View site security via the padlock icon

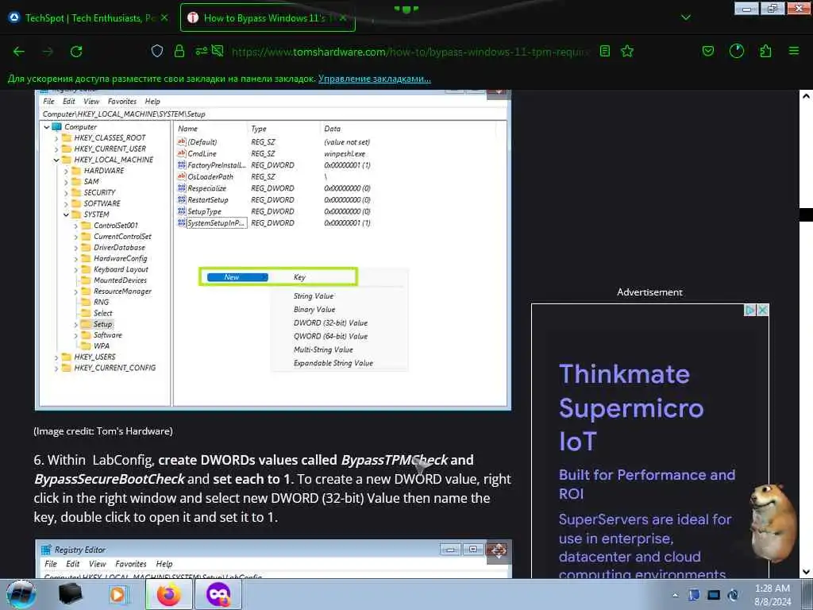179,52
